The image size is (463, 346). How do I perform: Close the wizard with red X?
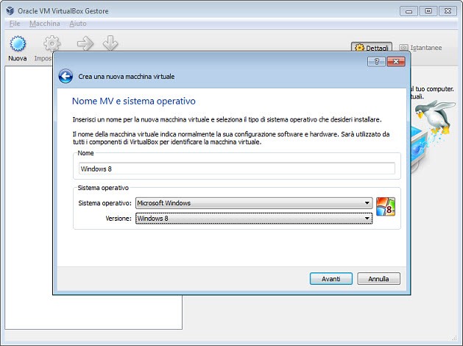(x=396, y=61)
